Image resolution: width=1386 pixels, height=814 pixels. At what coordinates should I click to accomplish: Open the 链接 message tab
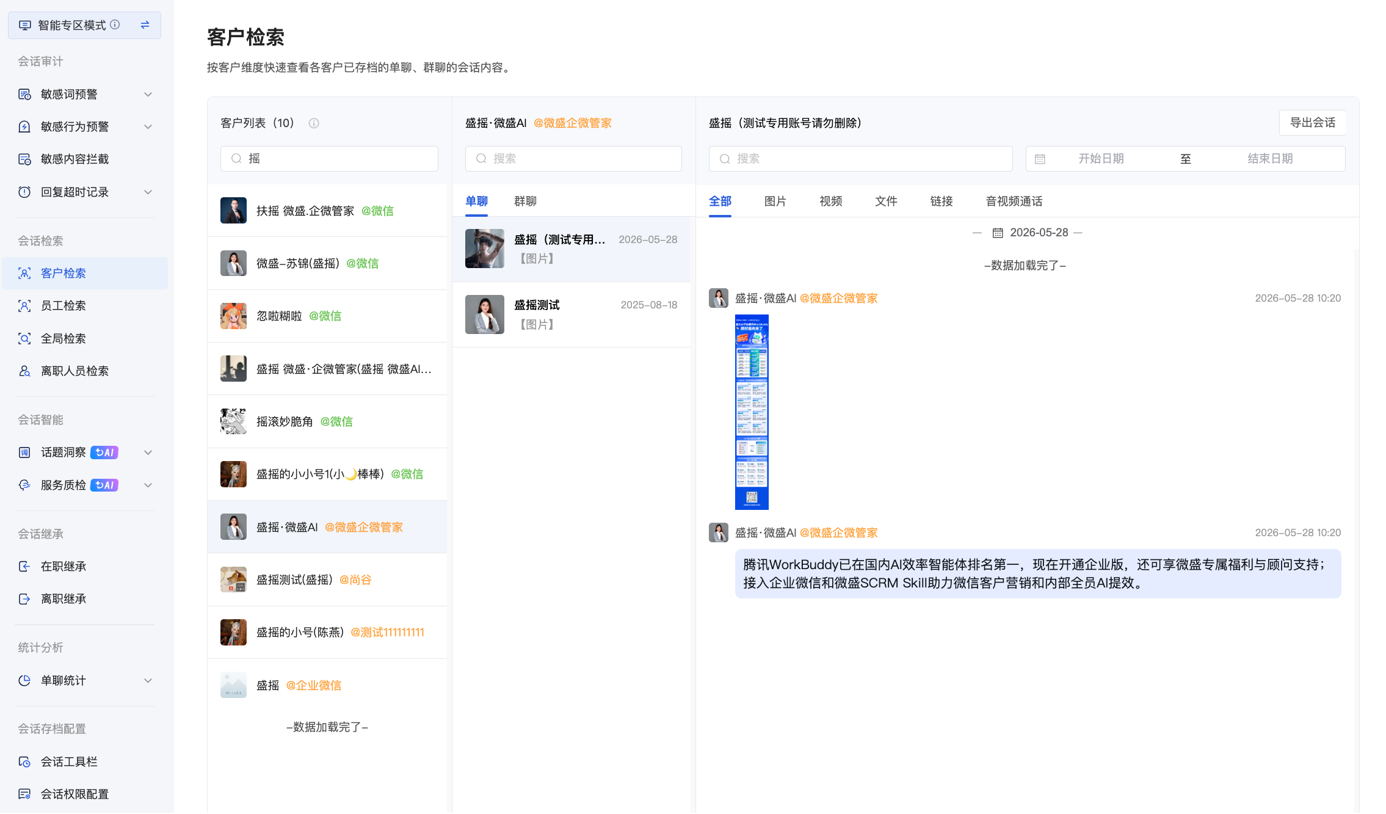941,202
